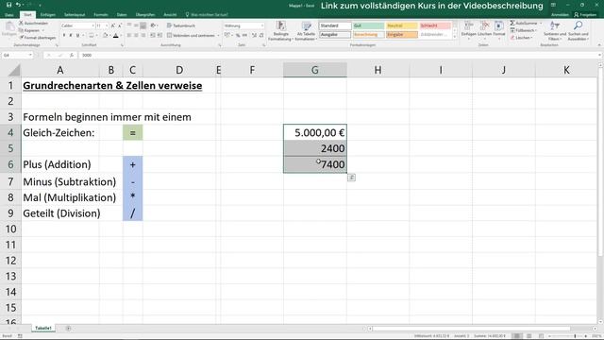Image resolution: width=604 pixels, height=340 pixels.
Task: Click the thousands separator icon
Action: 244,36
